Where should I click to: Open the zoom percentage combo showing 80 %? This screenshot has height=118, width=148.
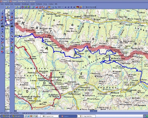60,7
